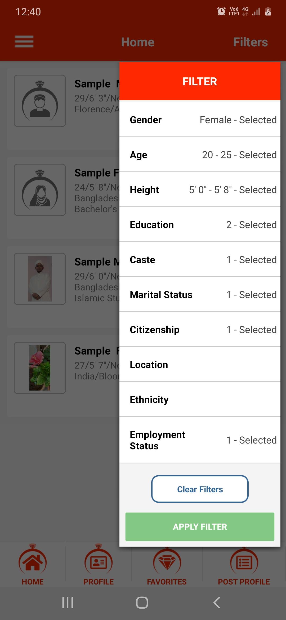Click the green Apply Filter button
Viewport: 286px width, 620px height.
[x=200, y=527]
